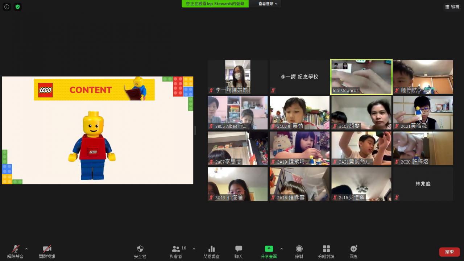The image size is (464, 261).
Task: Expand share screen options arrow
Action: click(282, 249)
